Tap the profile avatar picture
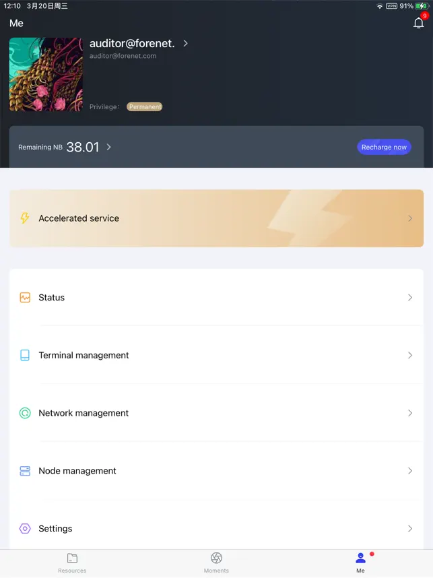The image size is (433, 578). pos(46,75)
